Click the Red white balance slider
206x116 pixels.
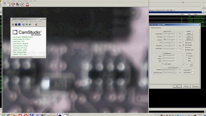169,56
